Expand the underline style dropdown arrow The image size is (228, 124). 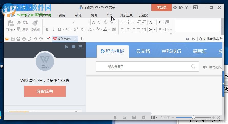point(63,30)
